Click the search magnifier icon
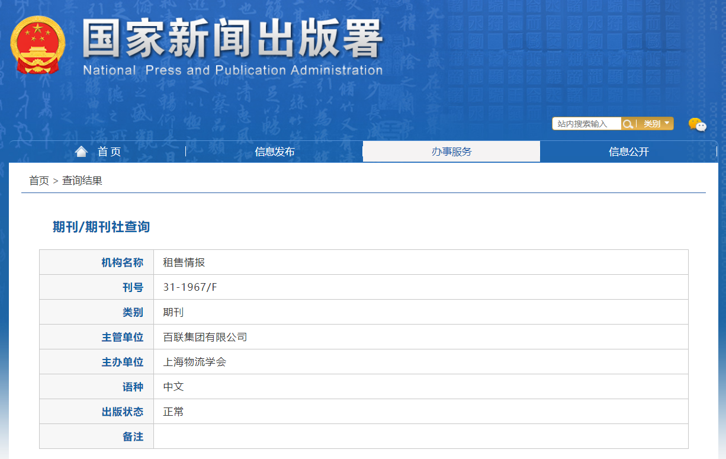This screenshot has width=726, height=459. (x=628, y=123)
